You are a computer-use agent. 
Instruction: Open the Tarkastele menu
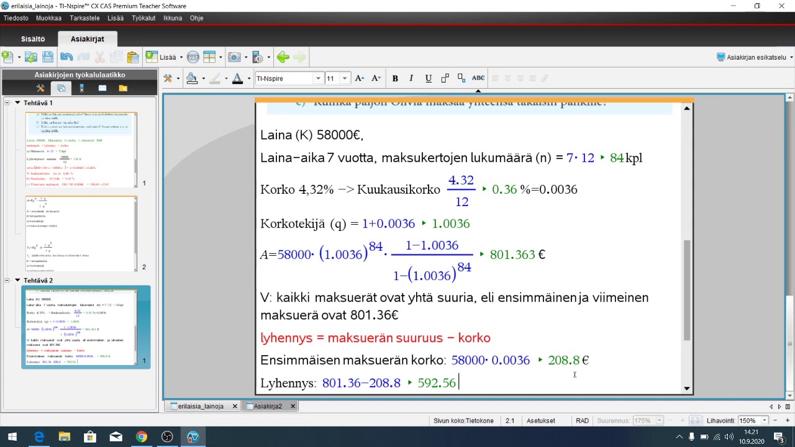pyautogui.click(x=84, y=18)
